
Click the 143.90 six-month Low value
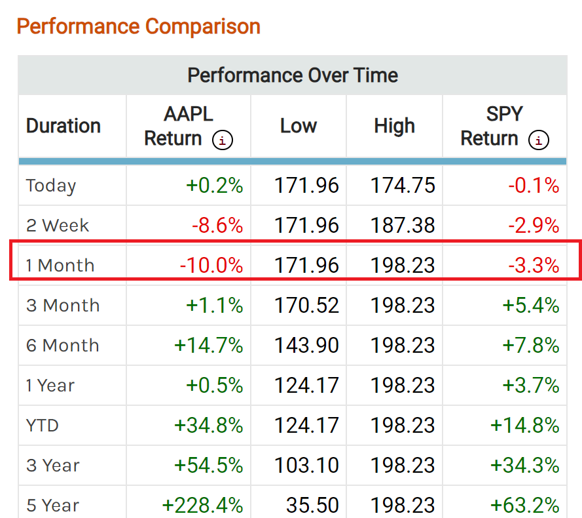306,345
